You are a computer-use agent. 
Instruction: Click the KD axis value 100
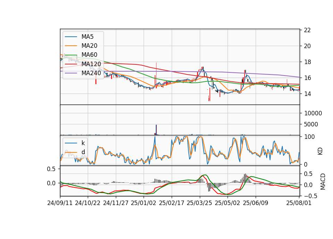click(x=309, y=137)
